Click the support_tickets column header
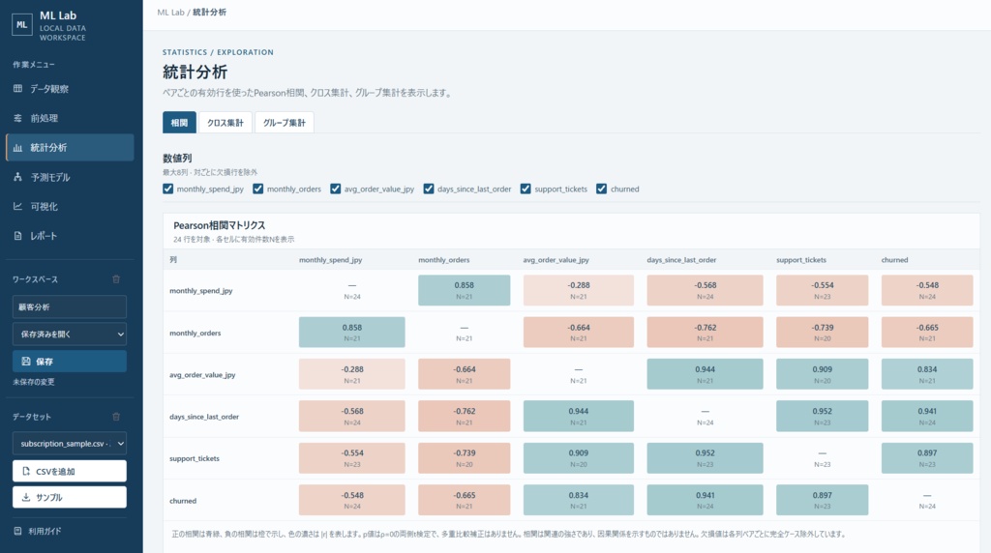 800,259
